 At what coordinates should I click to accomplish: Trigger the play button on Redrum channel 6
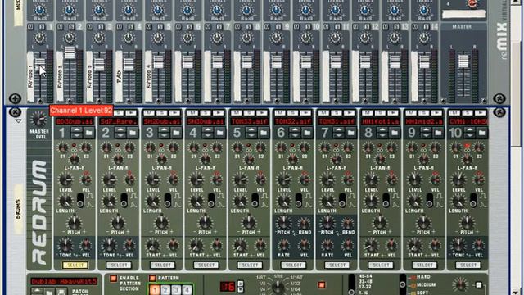tap(305, 113)
